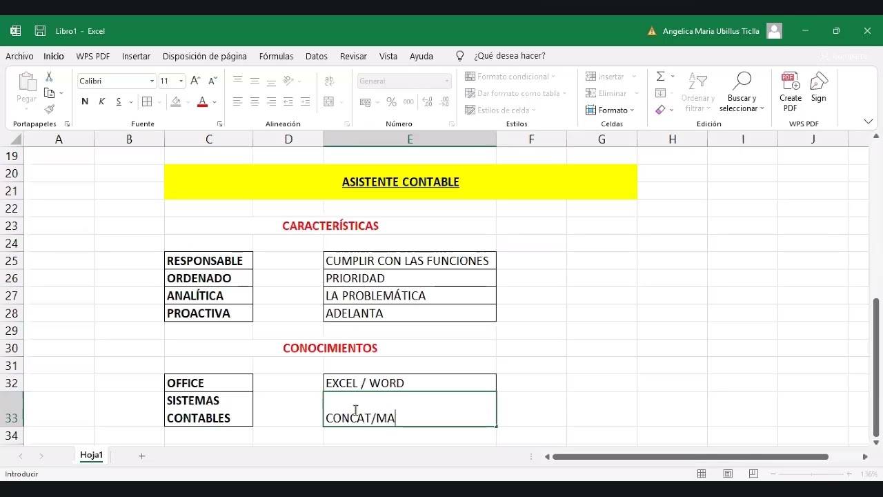Viewport: 883px width, 497px height.
Task: Apply thousands separator 000 icon
Action: coord(408,101)
